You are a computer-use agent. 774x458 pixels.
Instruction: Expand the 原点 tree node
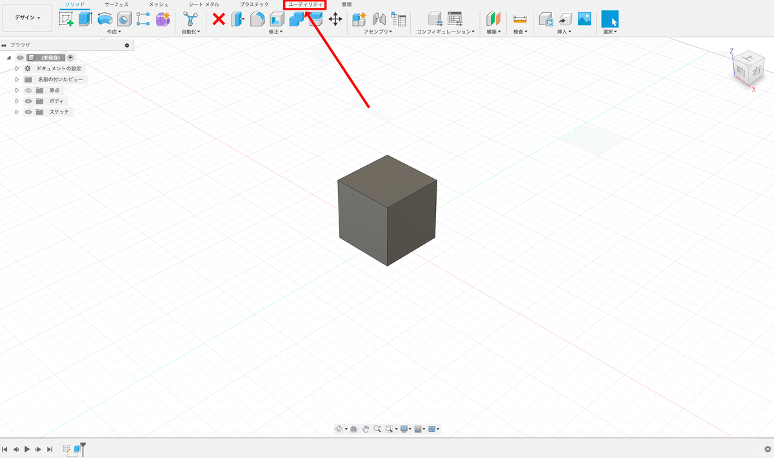pos(17,90)
